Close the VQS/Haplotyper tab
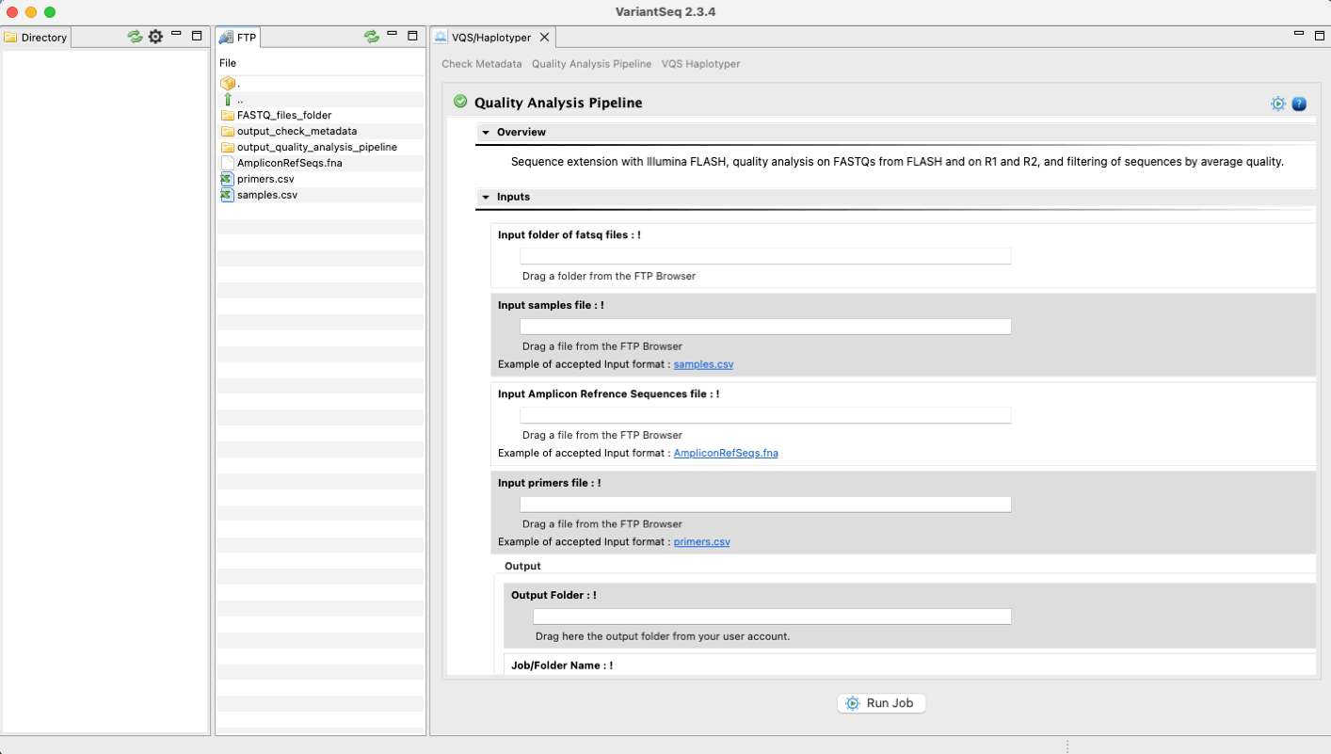1331x754 pixels. click(544, 38)
